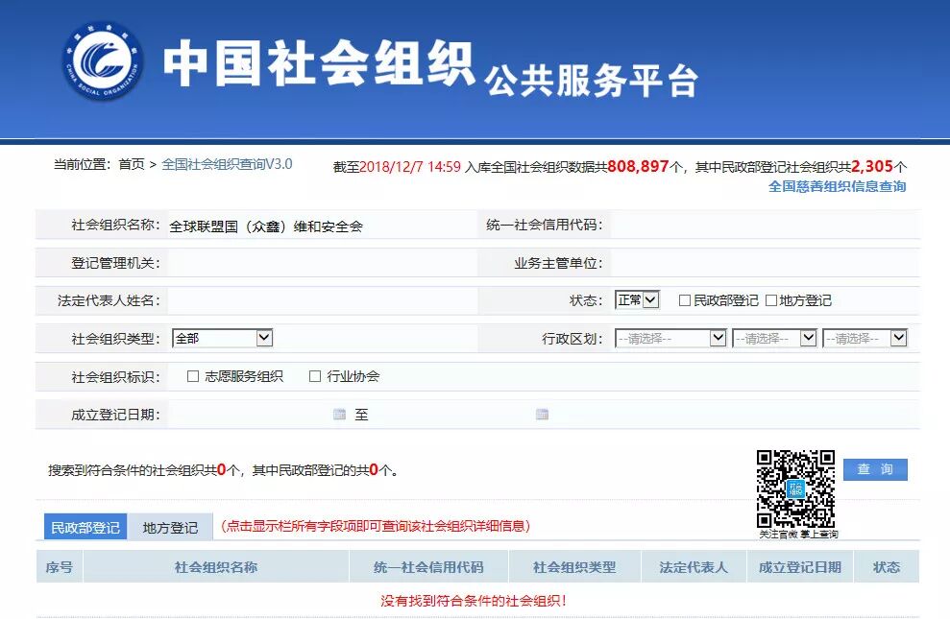Click the 社会组织名称 table column header
Image resolution: width=950 pixels, height=619 pixels.
pyautogui.click(x=216, y=567)
